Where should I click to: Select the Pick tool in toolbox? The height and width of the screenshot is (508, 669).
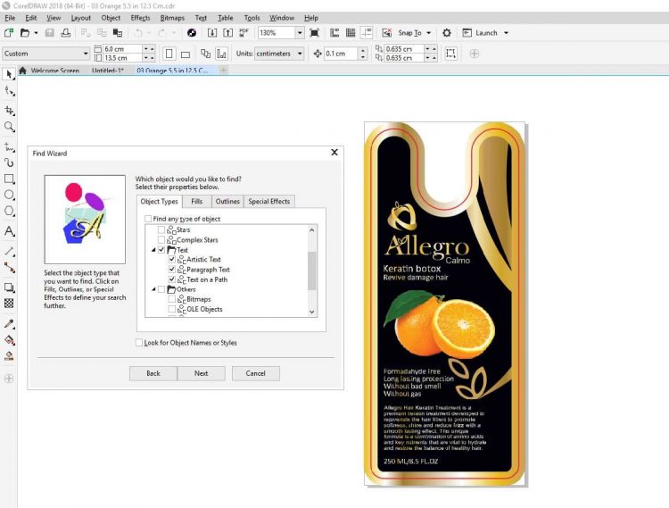click(x=9, y=74)
